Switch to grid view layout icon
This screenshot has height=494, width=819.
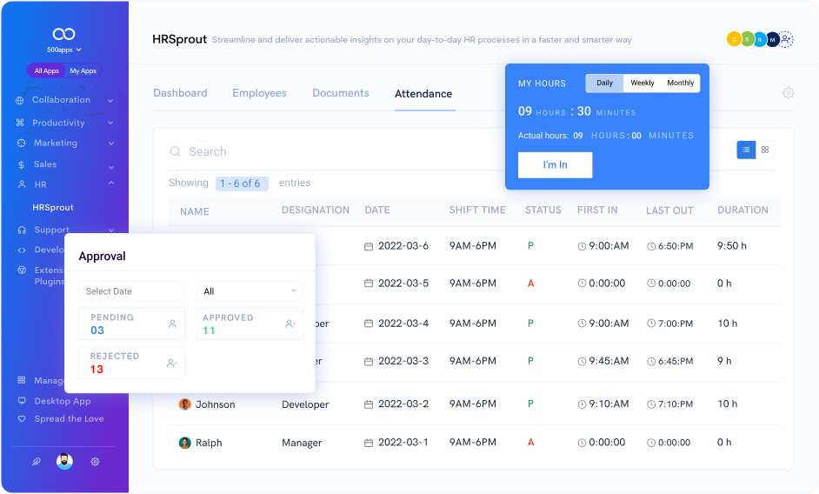coord(765,150)
